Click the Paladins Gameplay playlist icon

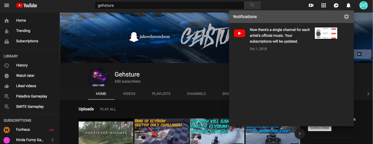click(7, 96)
